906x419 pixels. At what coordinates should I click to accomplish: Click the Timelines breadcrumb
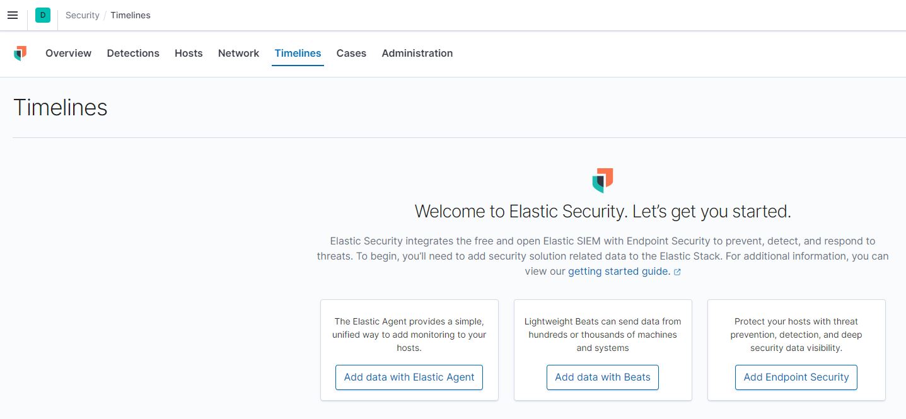[131, 14]
